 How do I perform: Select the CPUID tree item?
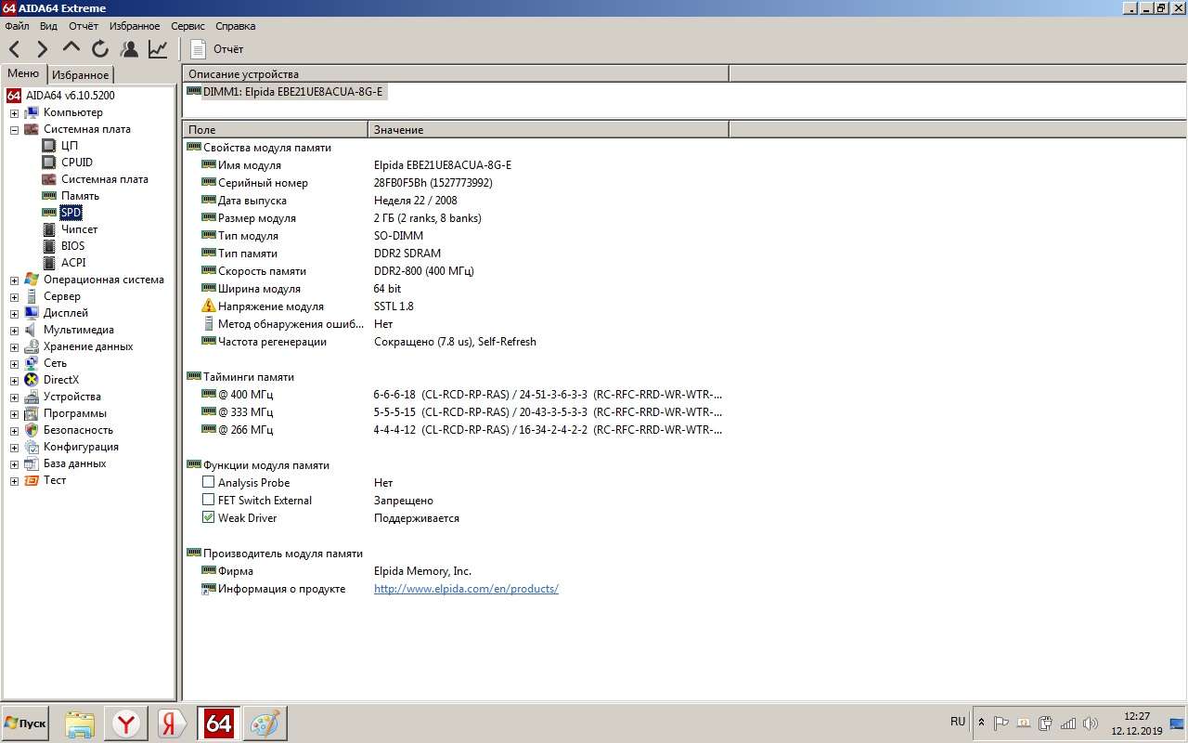pos(77,163)
